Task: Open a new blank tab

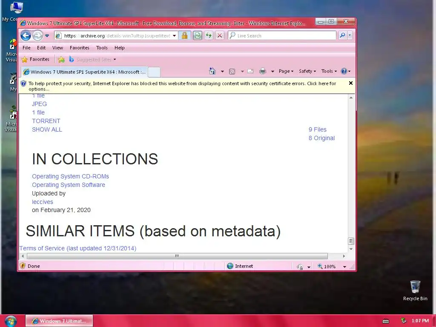Action: click(154, 72)
